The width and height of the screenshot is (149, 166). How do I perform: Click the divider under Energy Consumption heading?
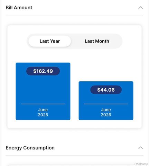click(74, 155)
